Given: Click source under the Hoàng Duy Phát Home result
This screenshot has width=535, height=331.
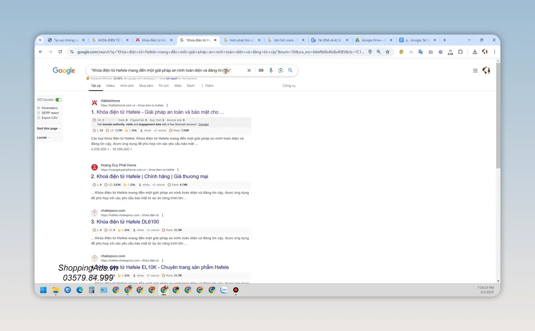Looking at the screenshot, I should (159, 185).
